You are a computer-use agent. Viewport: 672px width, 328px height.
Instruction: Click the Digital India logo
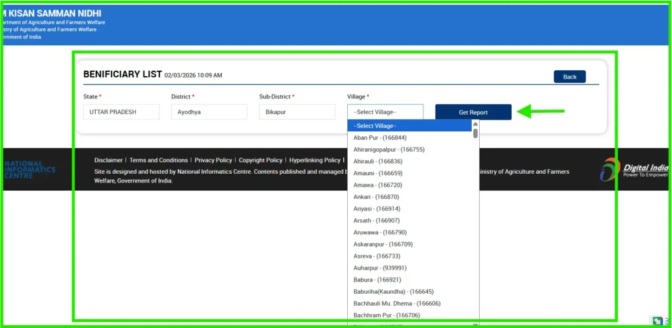coord(635,169)
